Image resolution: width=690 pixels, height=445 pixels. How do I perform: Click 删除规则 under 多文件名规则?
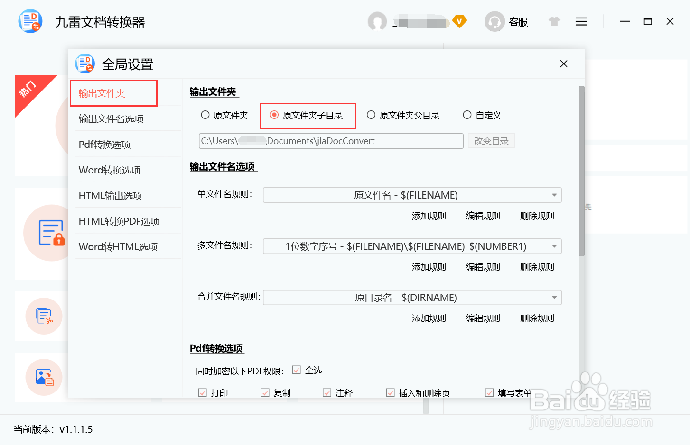point(537,267)
